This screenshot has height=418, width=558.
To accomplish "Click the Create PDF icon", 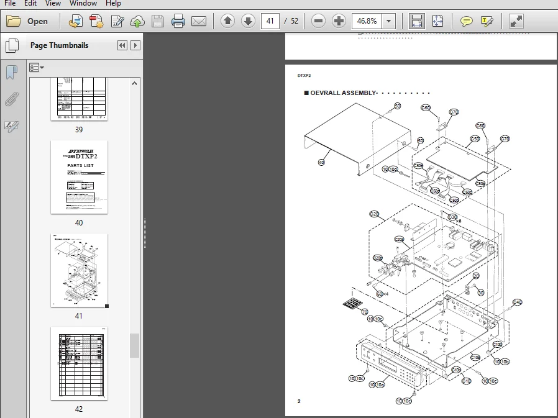I will pyautogui.click(x=75, y=21).
